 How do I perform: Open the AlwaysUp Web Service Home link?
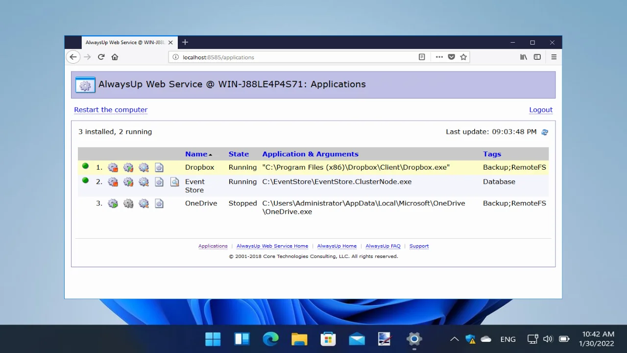coord(272,246)
